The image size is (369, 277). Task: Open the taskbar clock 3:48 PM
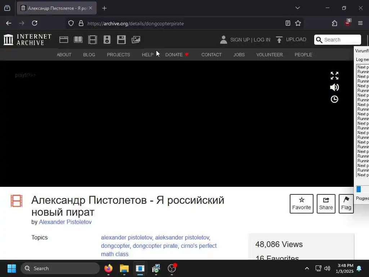(344, 268)
